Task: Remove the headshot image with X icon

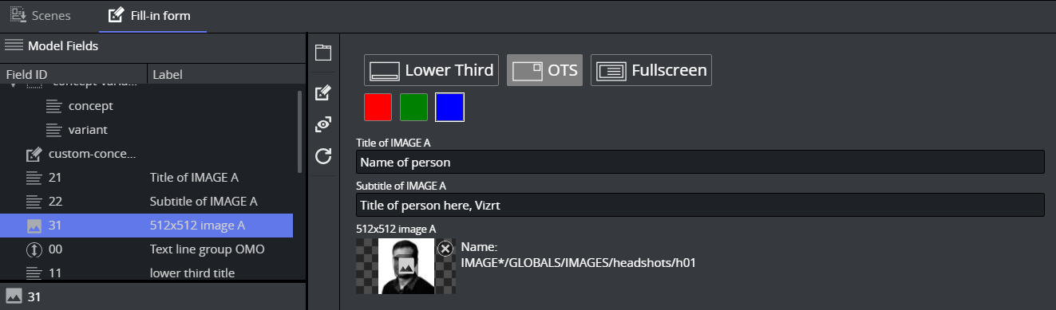Action: 445,249
